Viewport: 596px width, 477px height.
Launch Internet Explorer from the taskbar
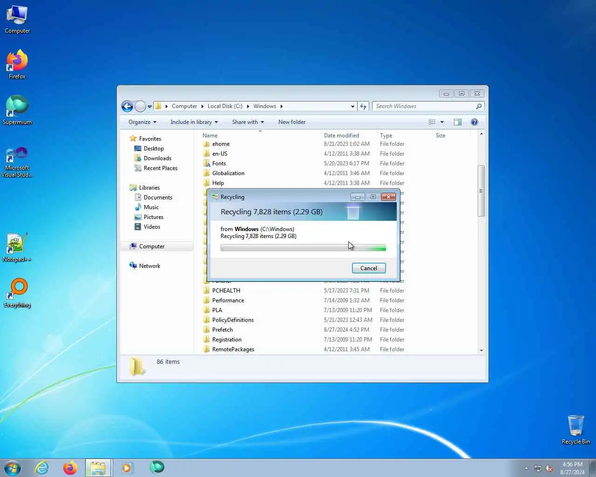pyautogui.click(x=42, y=468)
